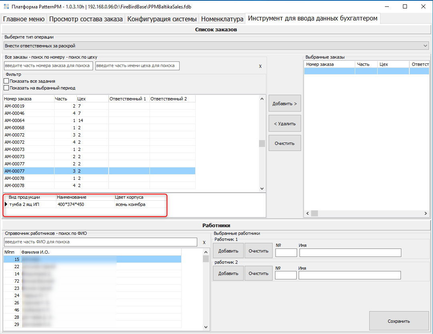This screenshot has width=433, height=334.
Task: Clear worker search with the X icon
Action: click(204, 242)
